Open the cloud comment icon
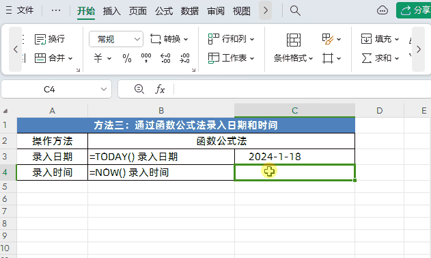The image size is (431, 258). tap(383, 10)
